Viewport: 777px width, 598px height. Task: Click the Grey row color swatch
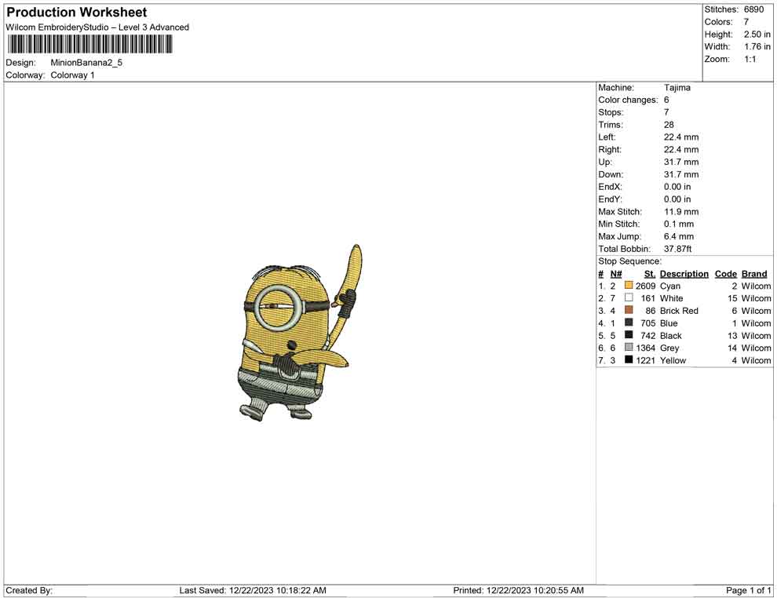629,348
